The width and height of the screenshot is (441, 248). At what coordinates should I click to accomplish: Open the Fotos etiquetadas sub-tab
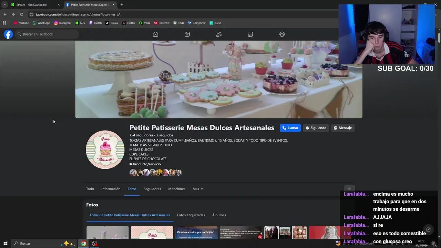pos(191,215)
